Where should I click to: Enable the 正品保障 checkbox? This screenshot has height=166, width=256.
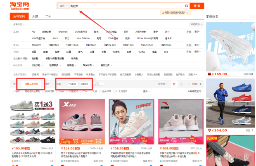point(100,91)
